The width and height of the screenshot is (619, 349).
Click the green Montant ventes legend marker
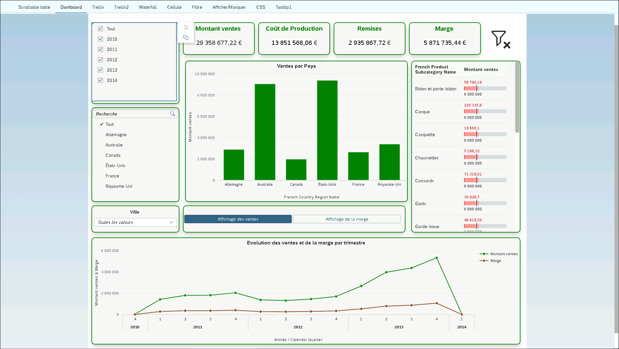coord(484,254)
